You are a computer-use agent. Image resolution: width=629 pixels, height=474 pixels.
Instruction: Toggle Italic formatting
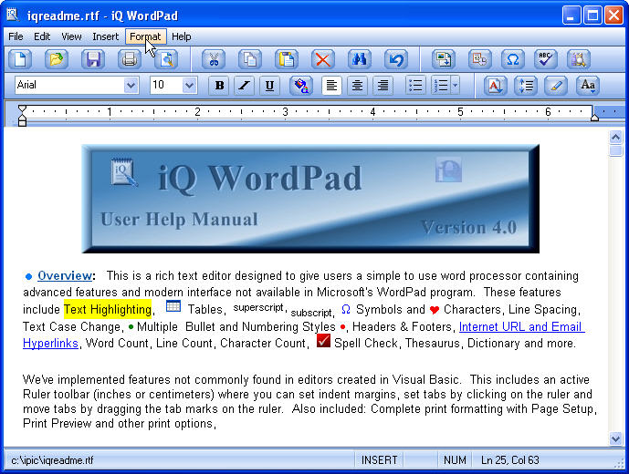[x=244, y=86]
